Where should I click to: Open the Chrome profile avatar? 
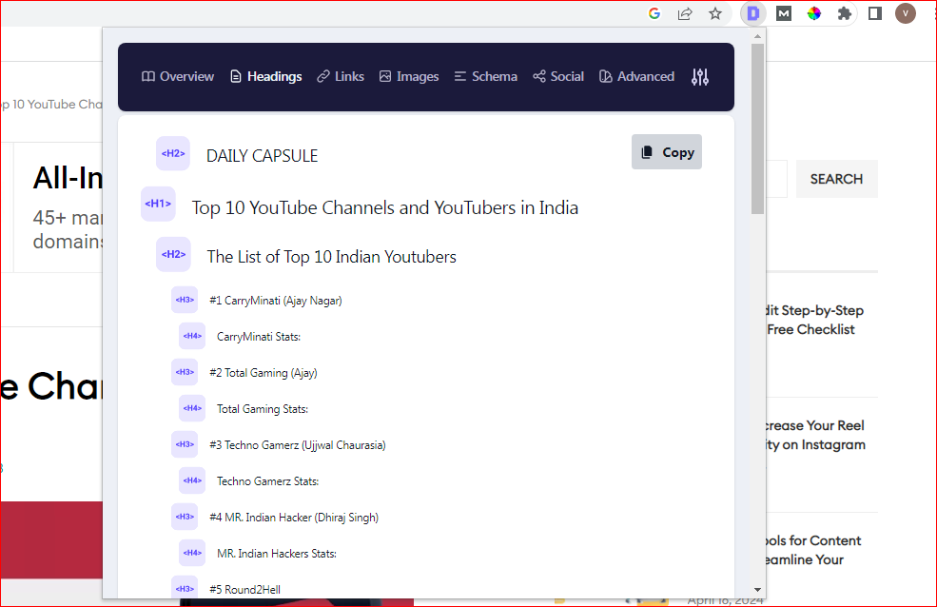[x=906, y=13]
